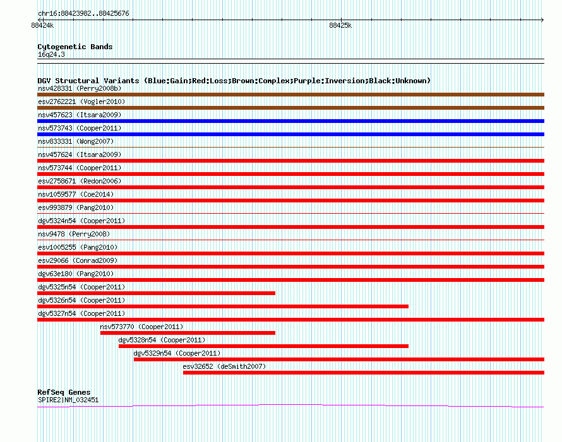Open the nsv9478 (Perry2008) label
Viewport: 562px width, 442px height.
tap(74, 234)
